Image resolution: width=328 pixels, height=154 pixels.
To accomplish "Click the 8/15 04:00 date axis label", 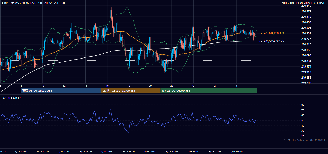I will (236, 152).
